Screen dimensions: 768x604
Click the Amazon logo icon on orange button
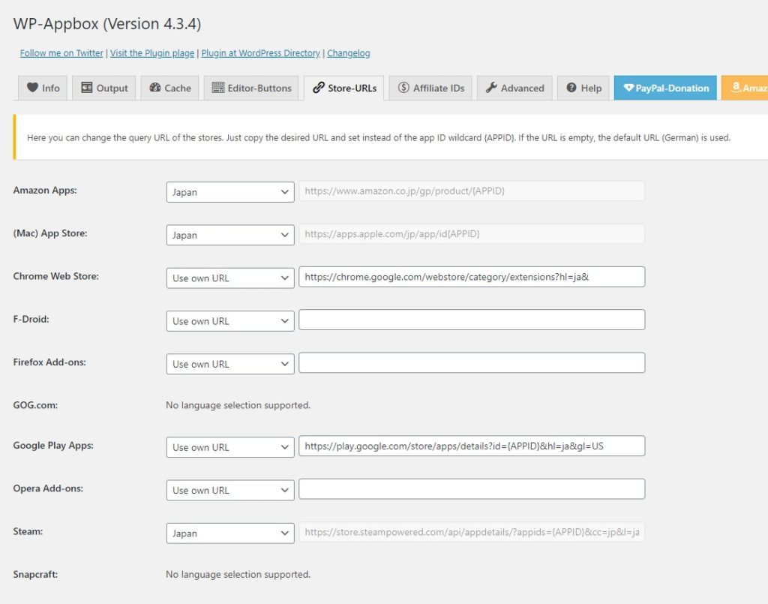[x=736, y=87]
